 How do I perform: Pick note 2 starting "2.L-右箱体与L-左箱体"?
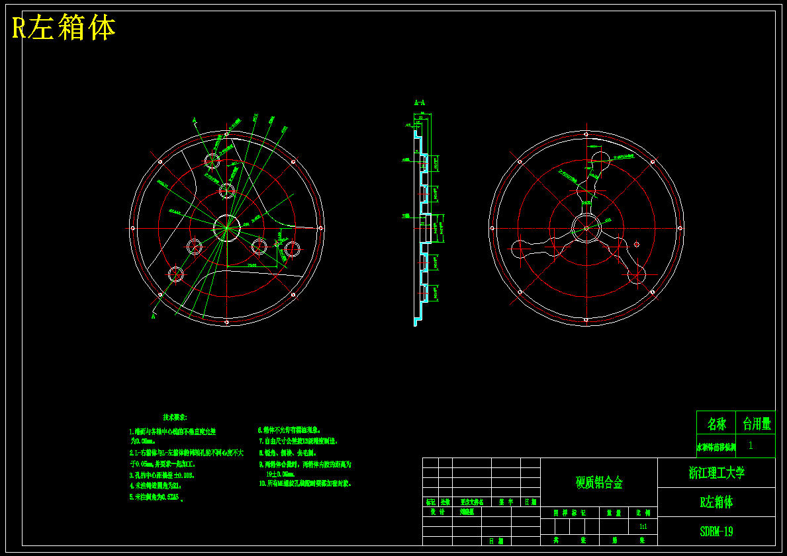point(186,458)
